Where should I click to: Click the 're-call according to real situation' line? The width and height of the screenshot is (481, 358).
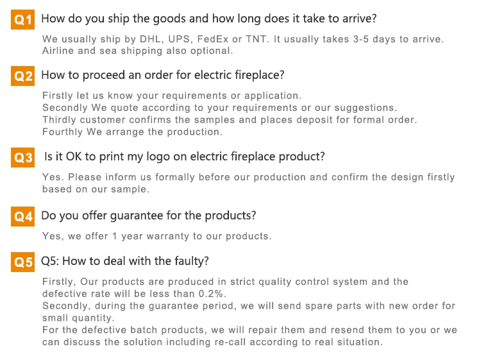coord(212,342)
